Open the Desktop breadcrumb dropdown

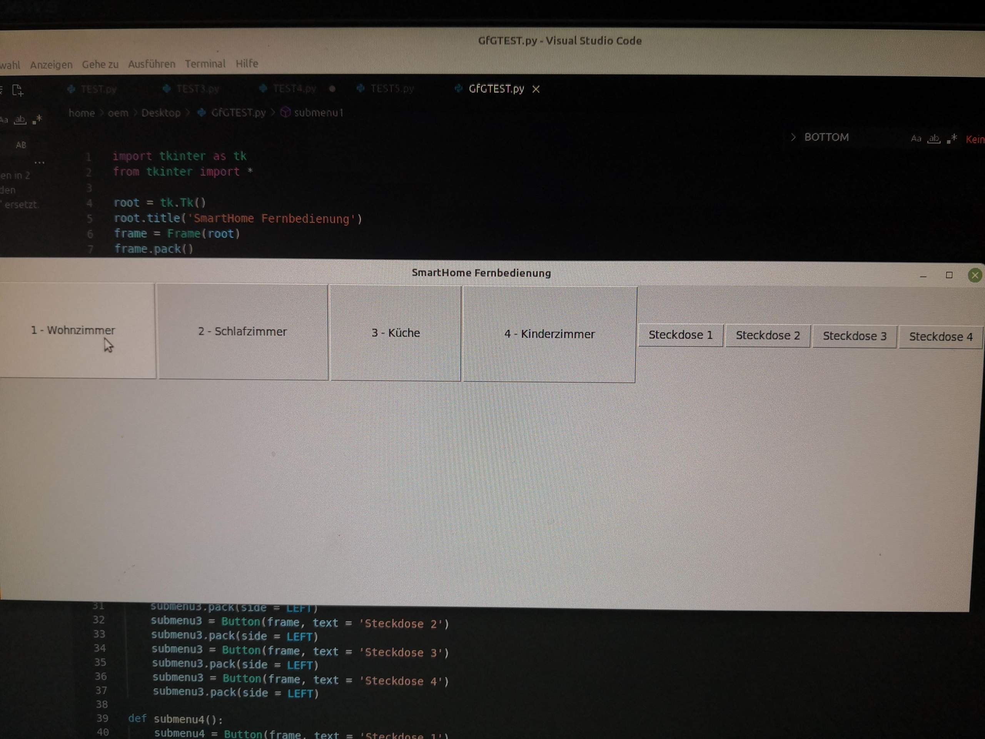click(161, 113)
